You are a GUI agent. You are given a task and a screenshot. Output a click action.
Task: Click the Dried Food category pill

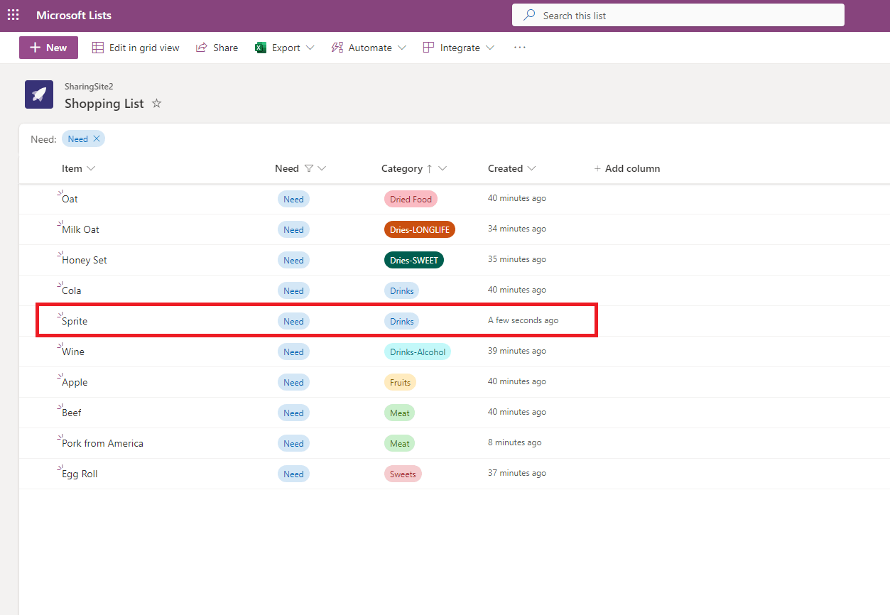pyautogui.click(x=411, y=200)
